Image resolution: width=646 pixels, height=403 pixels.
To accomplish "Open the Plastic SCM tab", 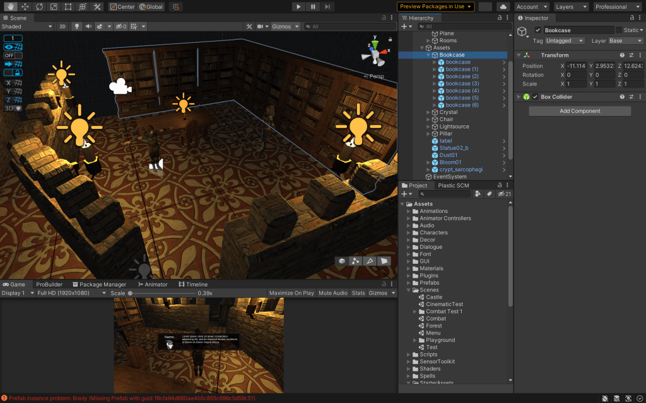I will point(453,185).
